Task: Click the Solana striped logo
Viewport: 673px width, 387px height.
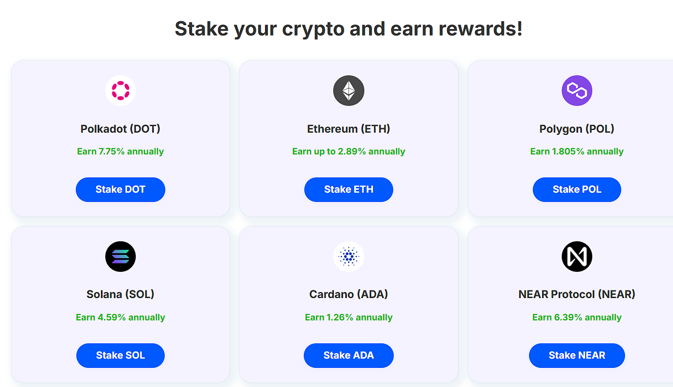Action: click(121, 257)
